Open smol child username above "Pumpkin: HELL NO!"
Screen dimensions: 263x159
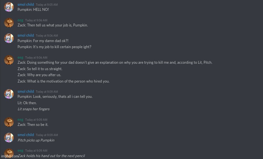point(26,4)
